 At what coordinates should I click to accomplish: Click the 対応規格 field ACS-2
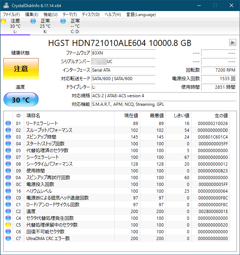point(164,95)
